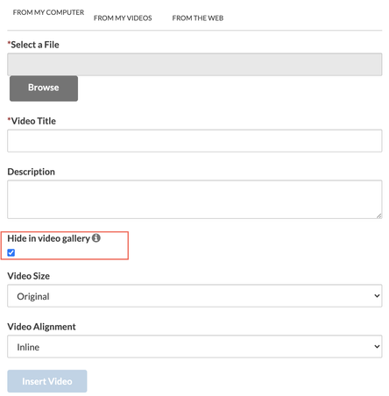Click the Insert Video button
The image size is (389, 396).
tap(47, 381)
